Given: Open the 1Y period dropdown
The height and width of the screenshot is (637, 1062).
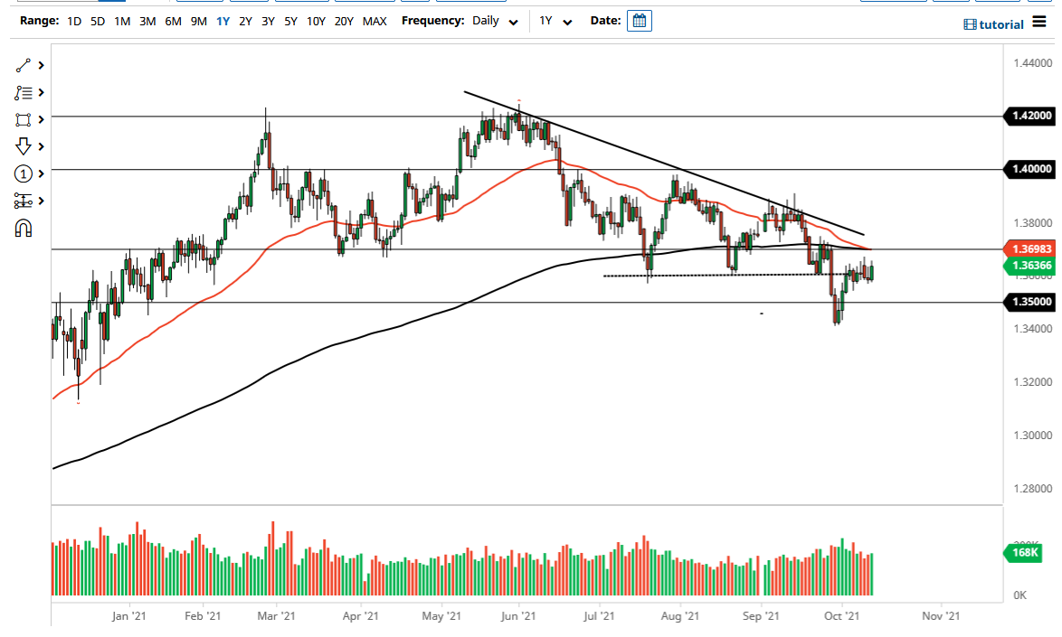Looking at the screenshot, I should click(x=555, y=21).
